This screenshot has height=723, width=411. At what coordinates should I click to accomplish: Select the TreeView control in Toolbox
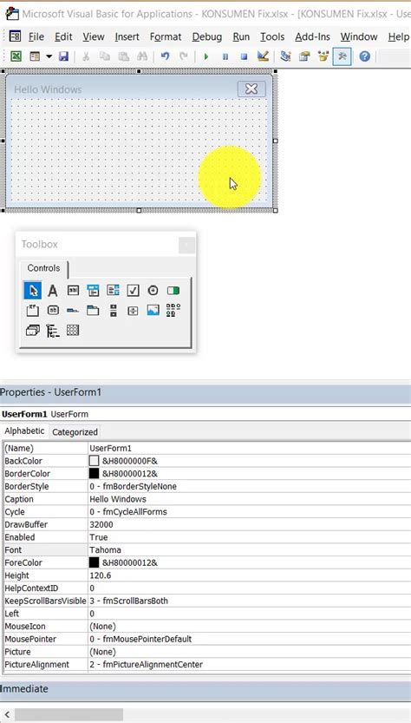coord(53,331)
